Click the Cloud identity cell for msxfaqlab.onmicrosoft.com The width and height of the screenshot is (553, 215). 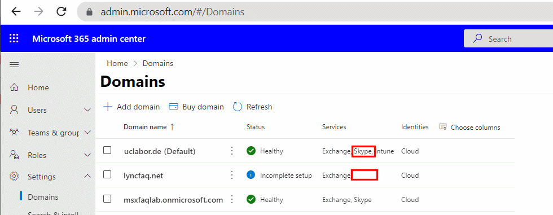[x=410, y=200]
